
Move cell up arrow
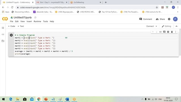pyautogui.click(x=153, y=32)
